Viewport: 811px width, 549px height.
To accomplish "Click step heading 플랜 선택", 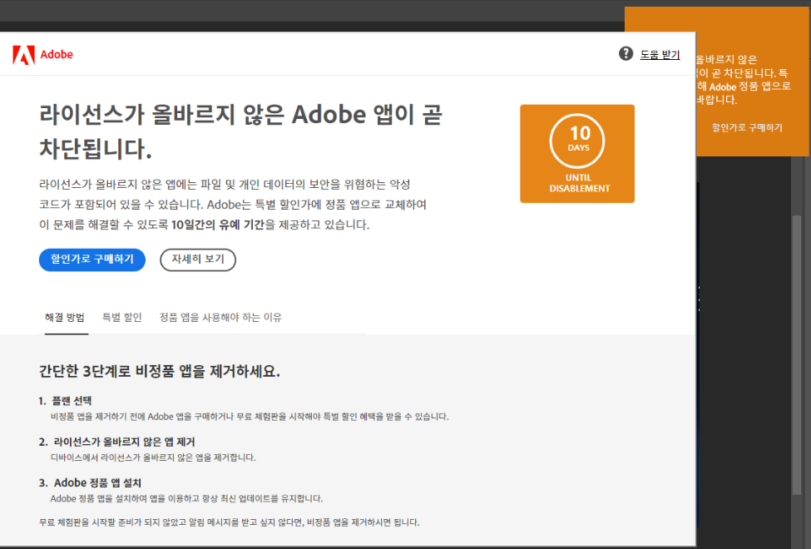I will click(72, 400).
